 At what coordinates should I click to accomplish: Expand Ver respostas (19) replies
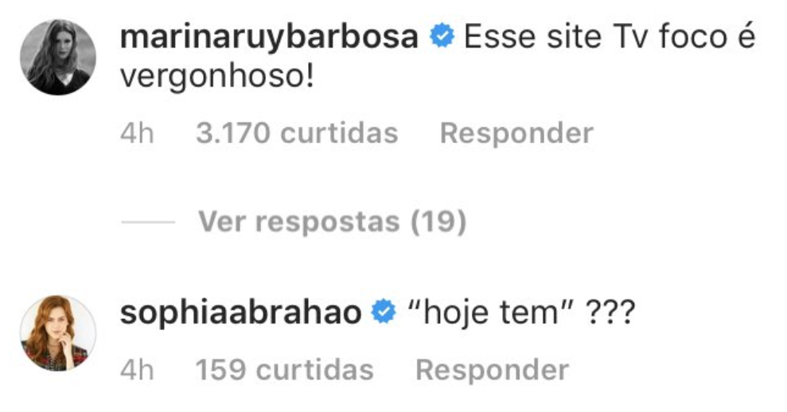[333, 221]
